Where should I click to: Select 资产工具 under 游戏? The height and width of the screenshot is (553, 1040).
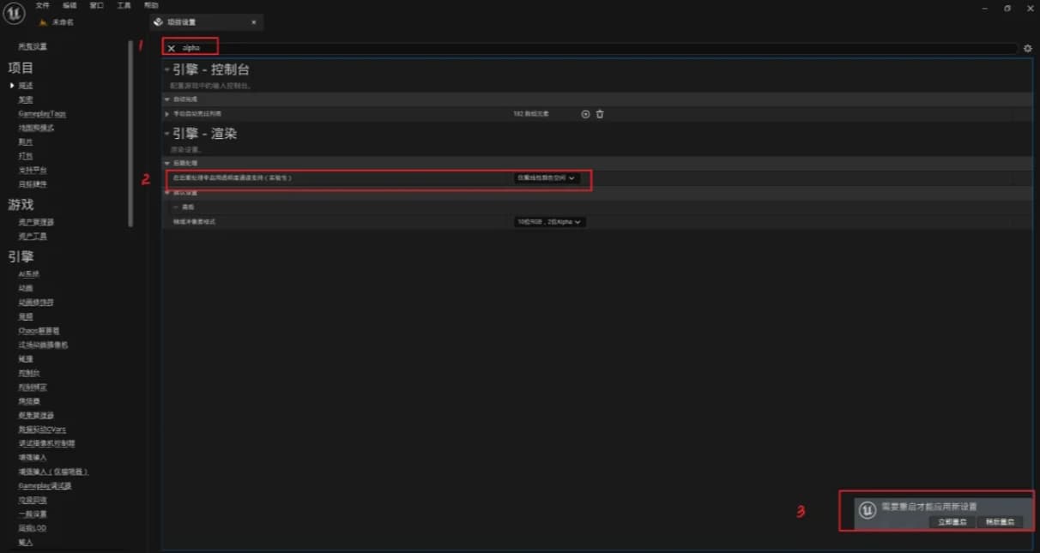click(x=33, y=237)
